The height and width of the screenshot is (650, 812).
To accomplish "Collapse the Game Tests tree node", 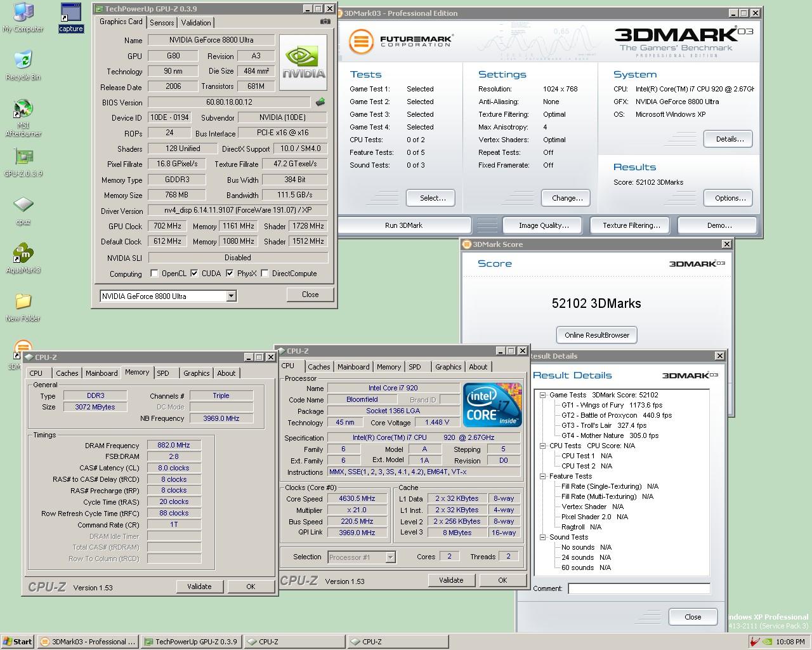I will pos(543,395).
